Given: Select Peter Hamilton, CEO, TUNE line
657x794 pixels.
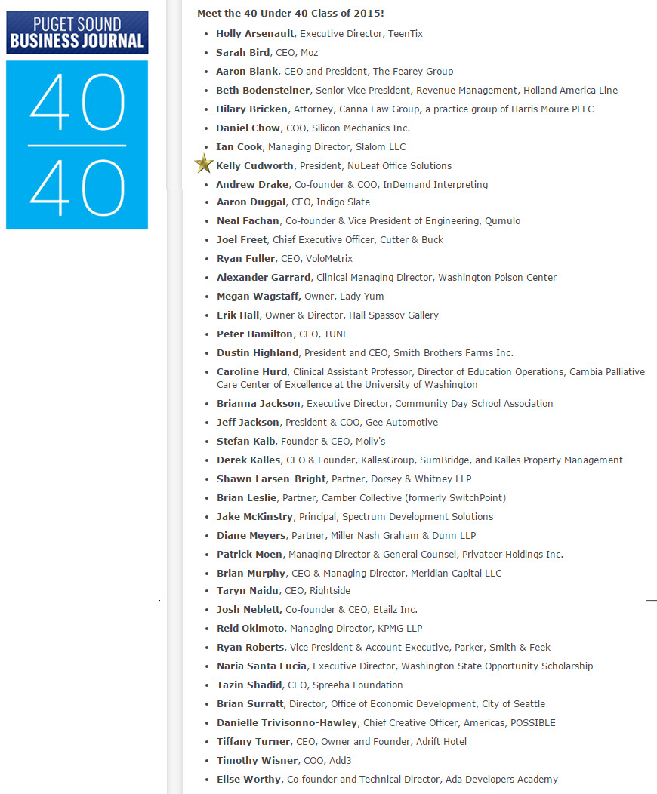Looking at the screenshot, I should [282, 334].
